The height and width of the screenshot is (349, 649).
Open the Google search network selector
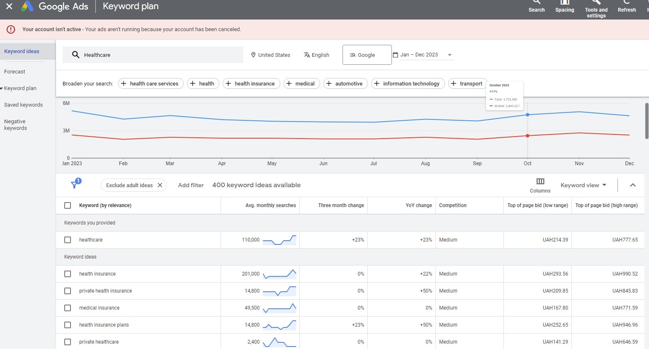click(367, 55)
